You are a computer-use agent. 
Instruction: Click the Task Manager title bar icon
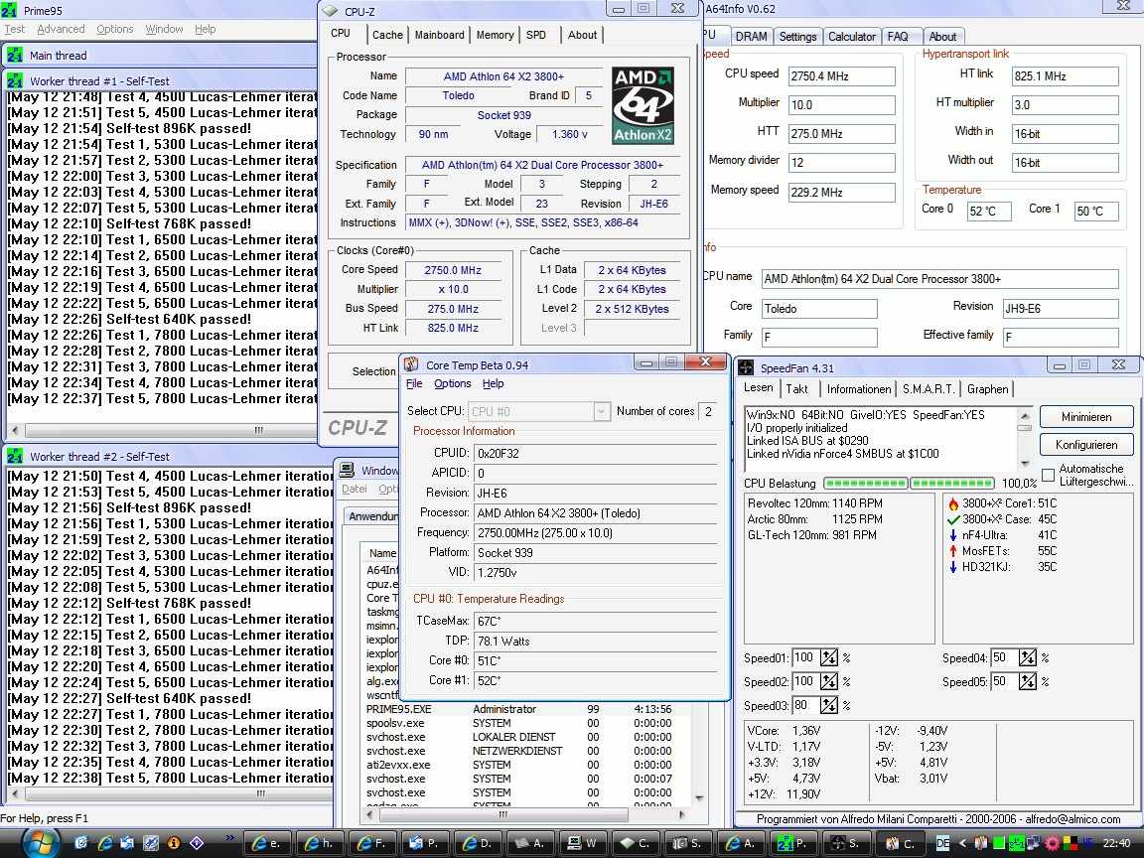pos(348,471)
